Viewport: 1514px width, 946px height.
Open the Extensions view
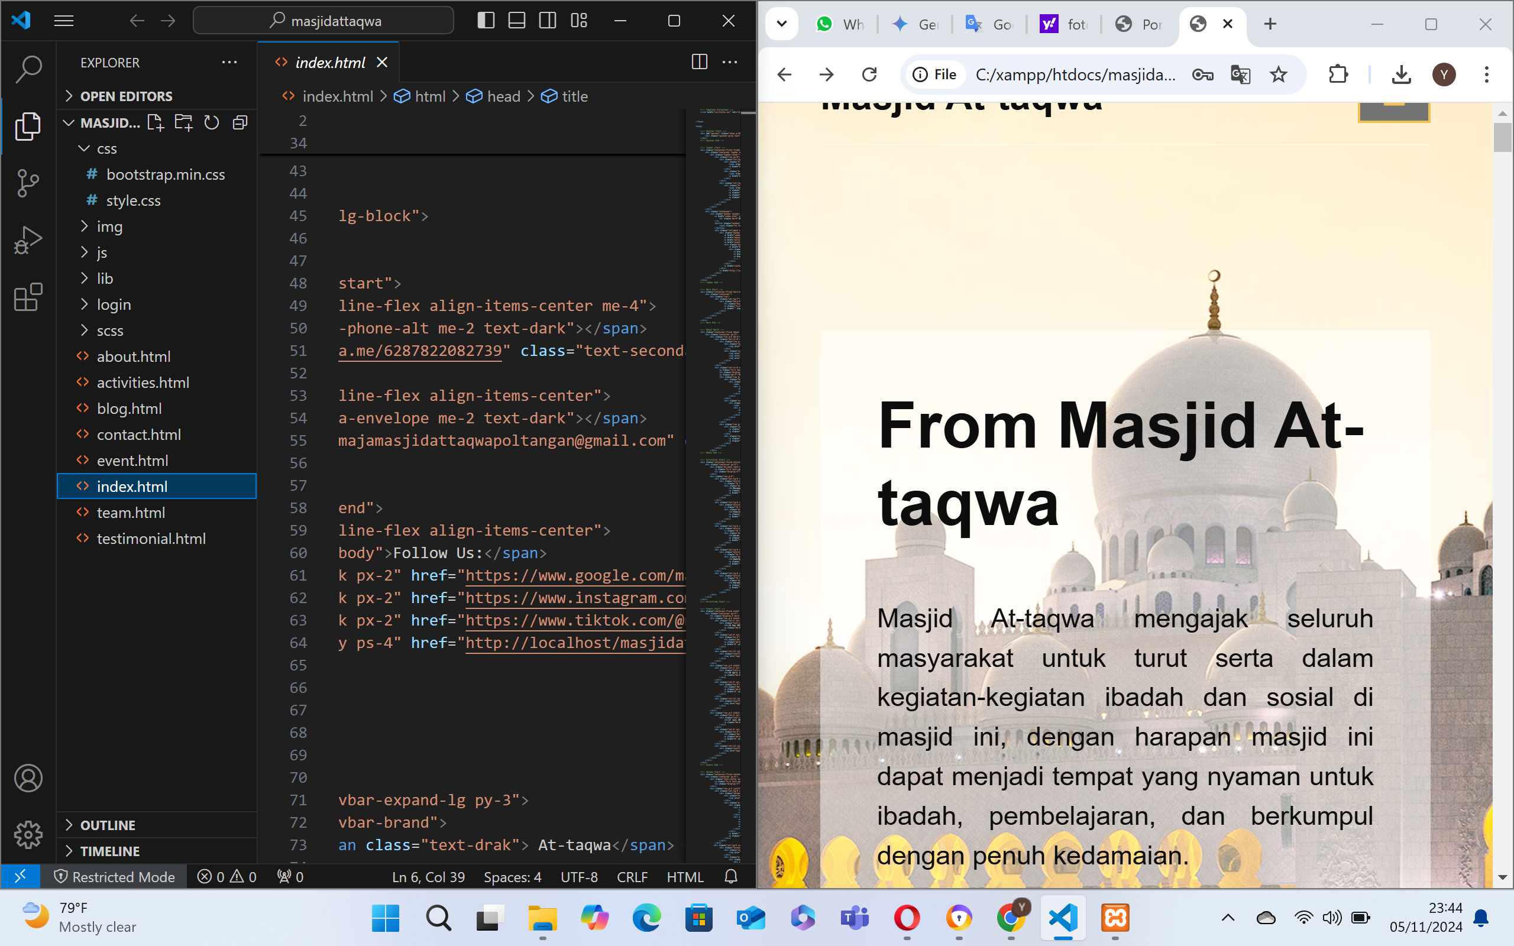click(x=28, y=297)
